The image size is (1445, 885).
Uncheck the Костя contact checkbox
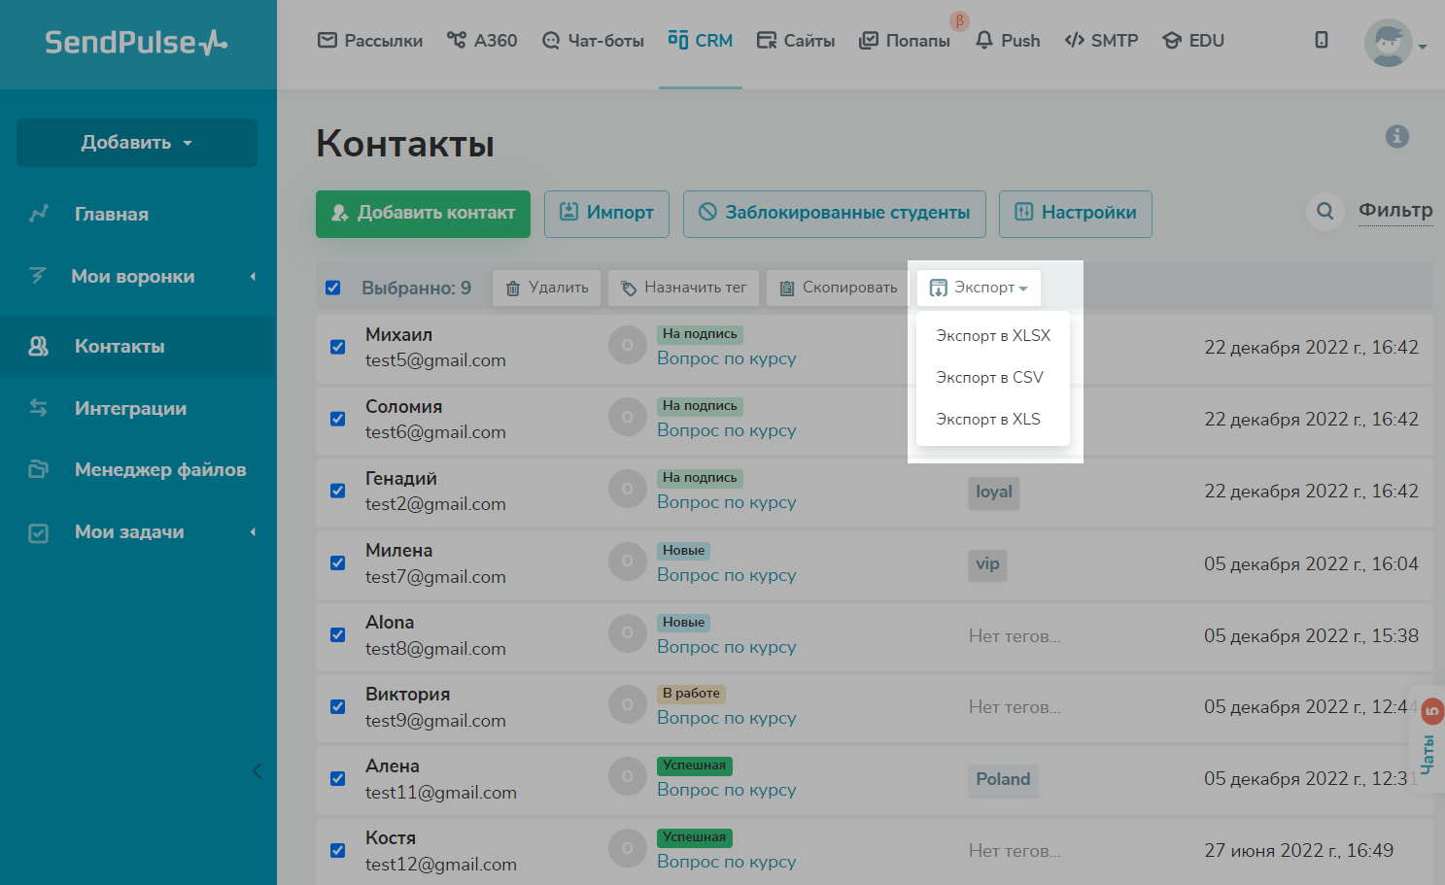338,850
